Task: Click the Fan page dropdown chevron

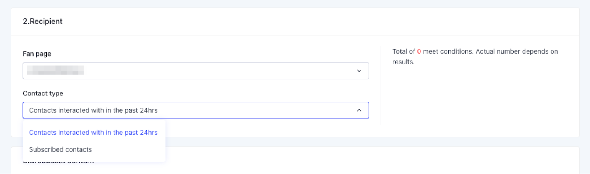Action: pyautogui.click(x=359, y=71)
